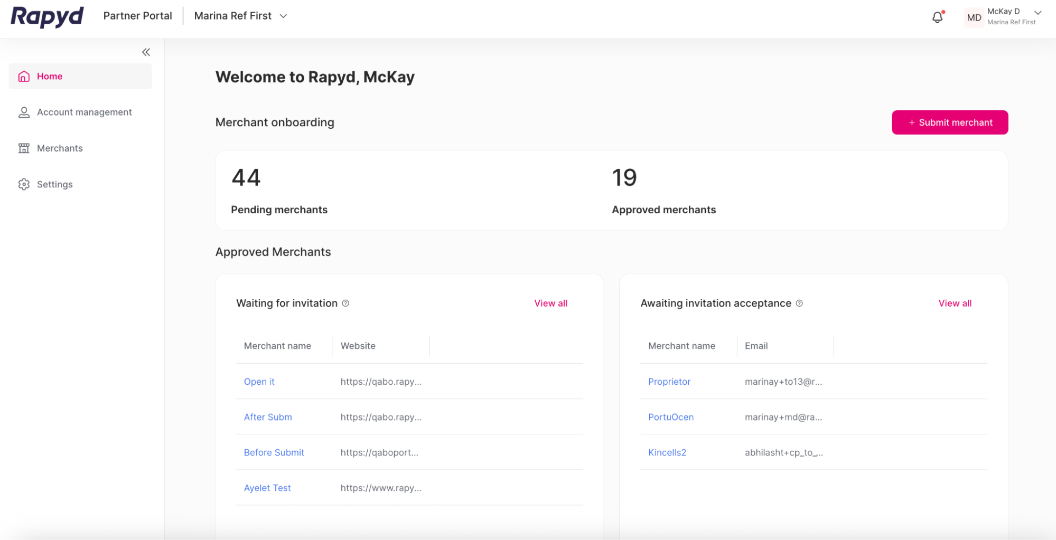Open the notifications bell
Viewport: 1056px width, 540px height.
coord(937,17)
